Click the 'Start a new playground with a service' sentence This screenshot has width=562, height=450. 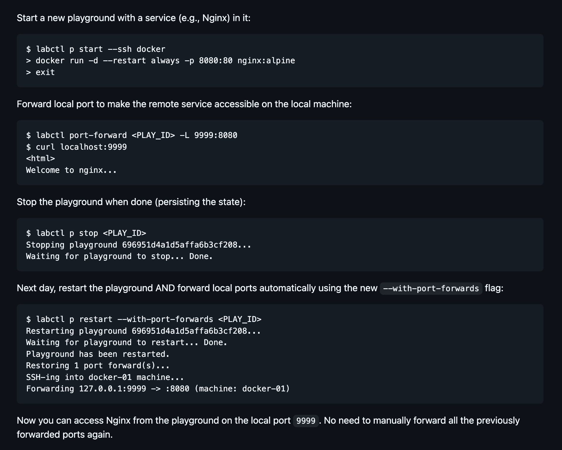133,18
